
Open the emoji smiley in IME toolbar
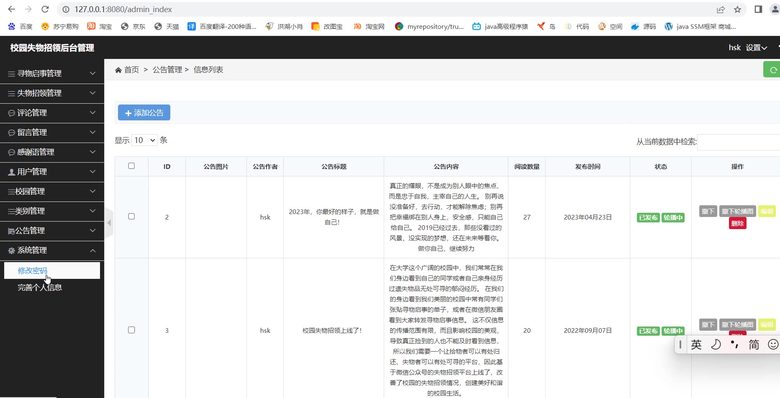[x=773, y=344]
